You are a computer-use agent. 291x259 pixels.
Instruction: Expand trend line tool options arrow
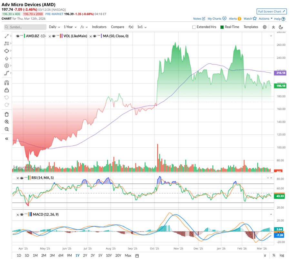pyautogui.click(x=11, y=36)
